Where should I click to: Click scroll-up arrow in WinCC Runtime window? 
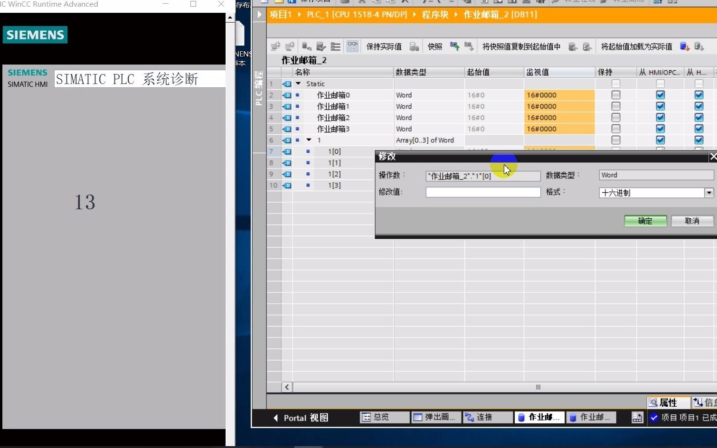[x=230, y=18]
